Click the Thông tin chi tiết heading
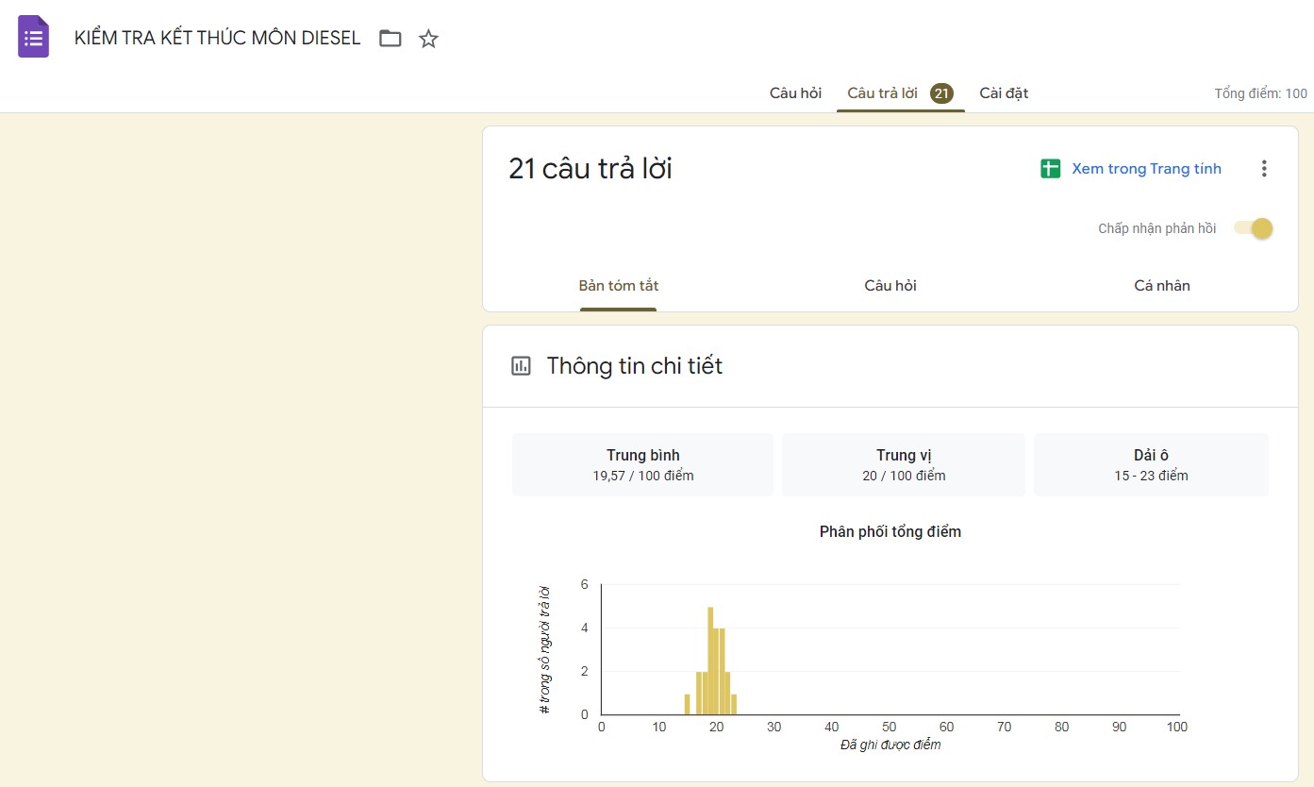1314x787 pixels. (x=635, y=366)
